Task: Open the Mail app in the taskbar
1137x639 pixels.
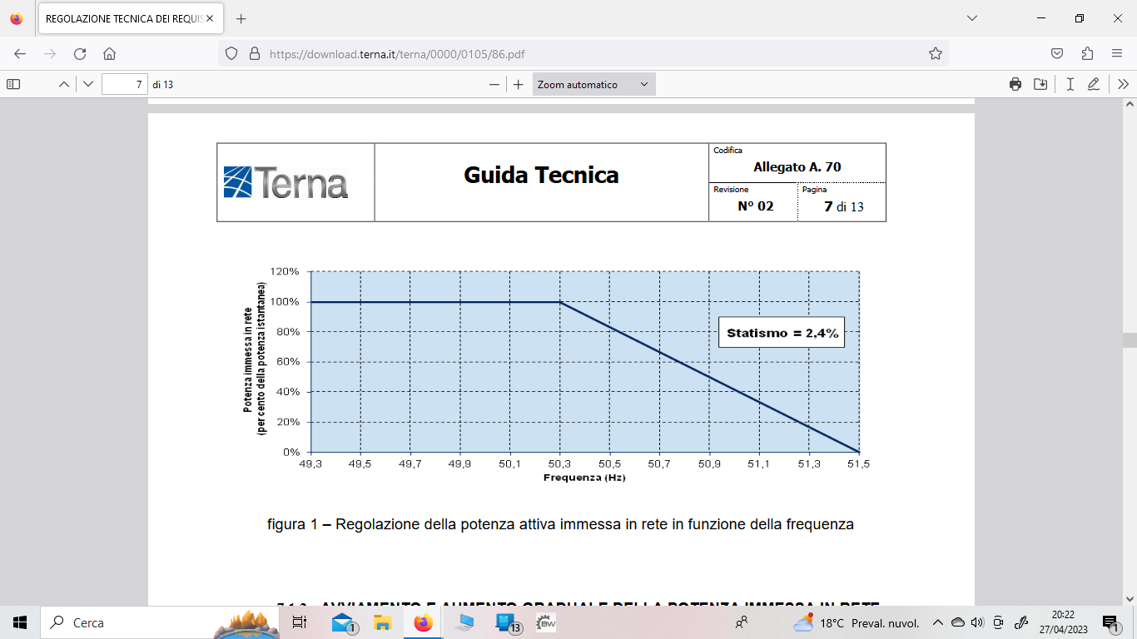Action: (344, 622)
